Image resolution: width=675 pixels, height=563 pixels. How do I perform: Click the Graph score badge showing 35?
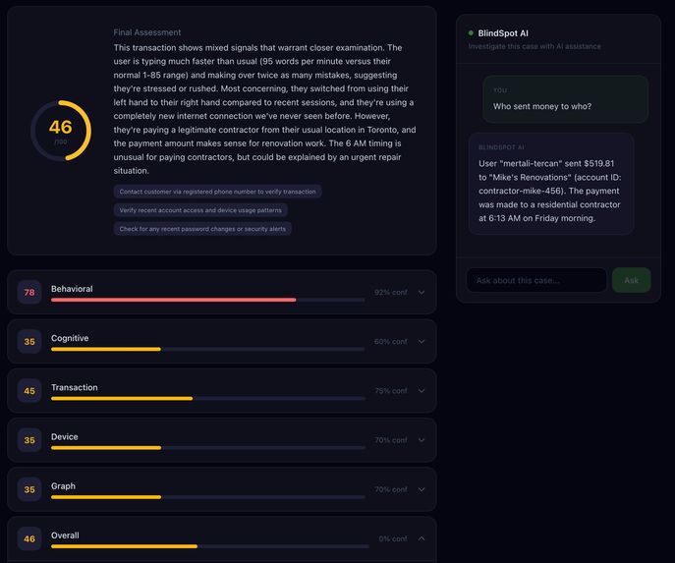tap(29, 489)
